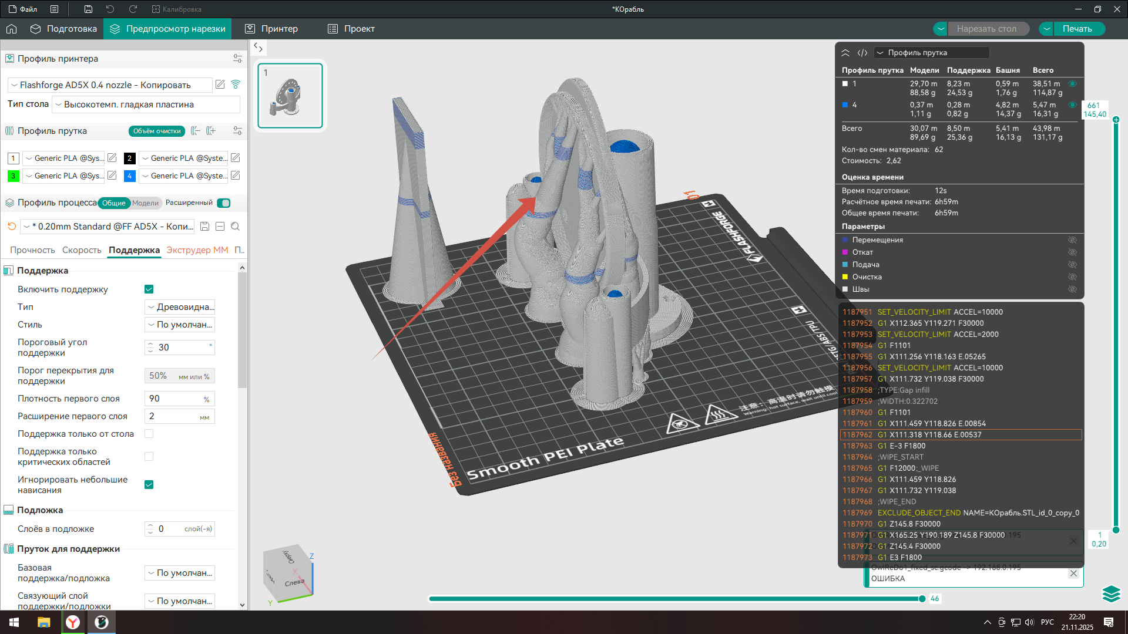
Task: Click the undo arrow icon
Action: pyautogui.click(x=110, y=9)
